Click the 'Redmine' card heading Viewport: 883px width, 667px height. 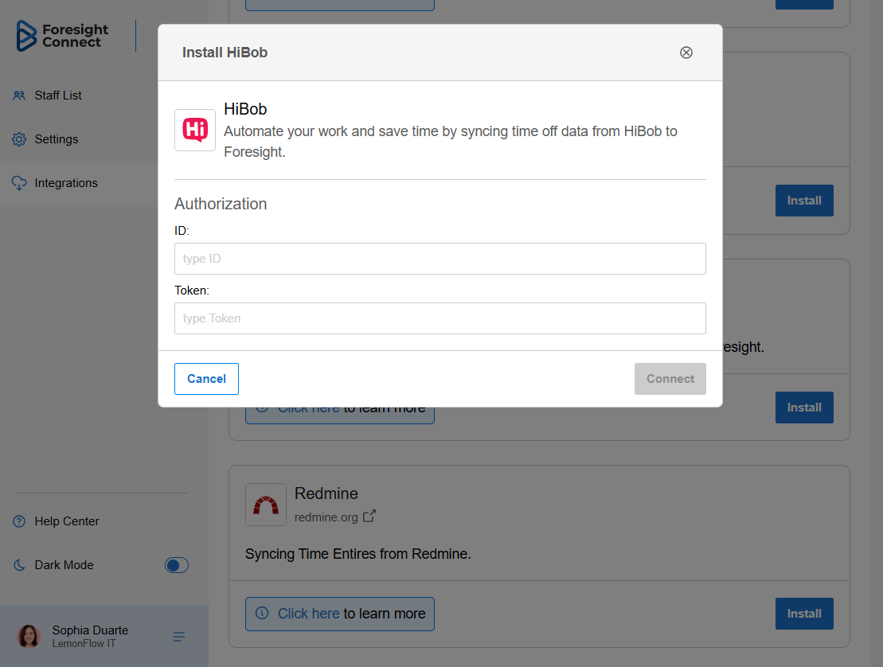(326, 493)
